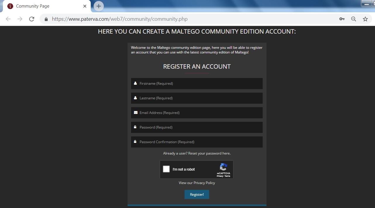Click the person icon in Lastname field

point(135,98)
